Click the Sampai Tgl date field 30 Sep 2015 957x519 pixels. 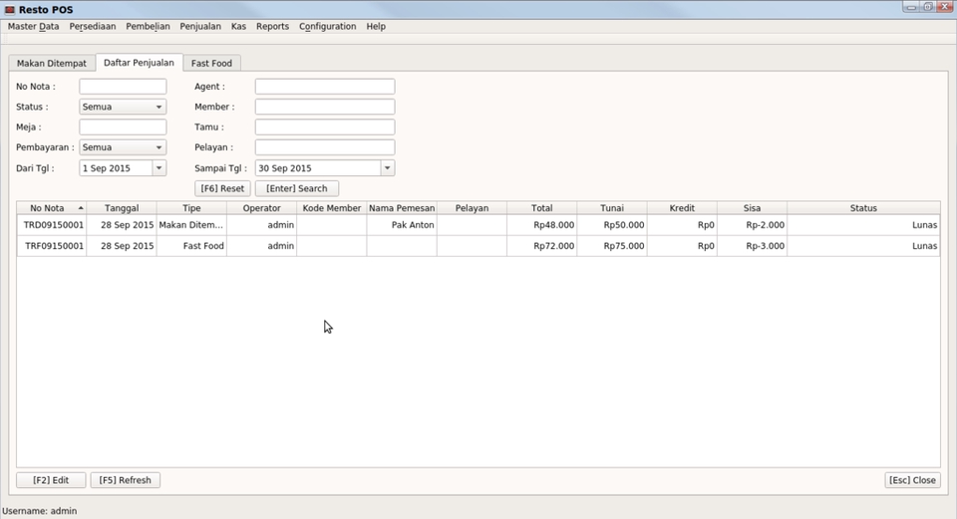[x=318, y=168]
